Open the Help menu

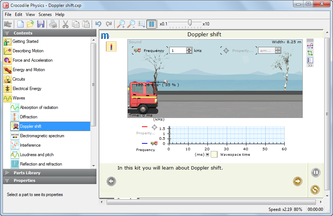[60, 15]
